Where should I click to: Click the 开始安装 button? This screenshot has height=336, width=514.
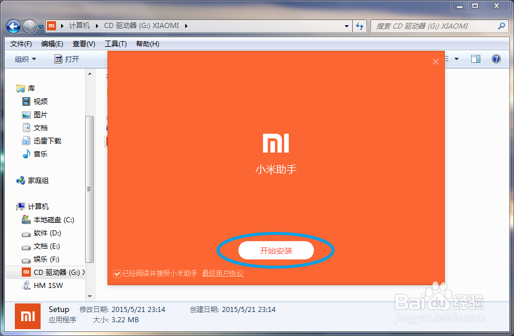pos(276,250)
